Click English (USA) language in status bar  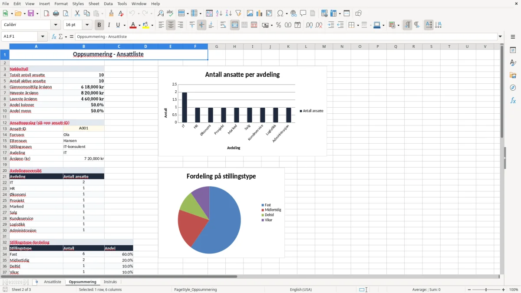tap(301, 290)
